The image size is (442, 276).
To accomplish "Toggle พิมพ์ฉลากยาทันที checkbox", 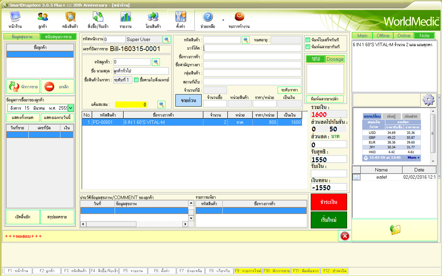I will [x=308, y=47].
